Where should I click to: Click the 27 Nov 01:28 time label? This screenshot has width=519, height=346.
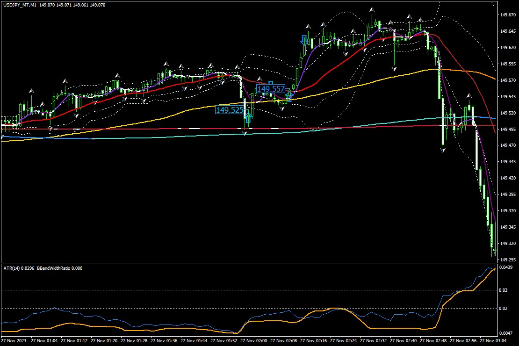pyautogui.click(x=134, y=341)
